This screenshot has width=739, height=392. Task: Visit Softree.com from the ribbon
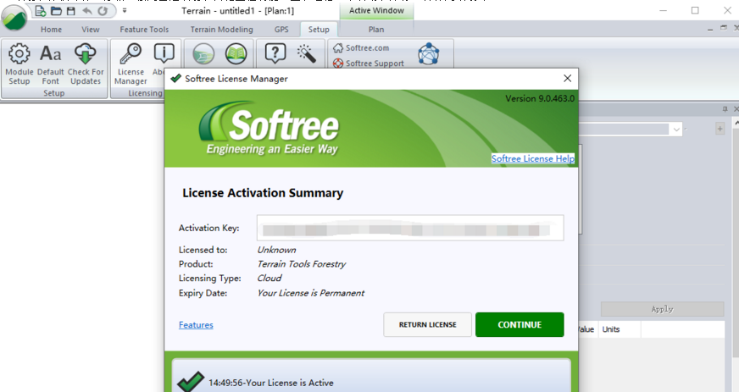pos(361,48)
